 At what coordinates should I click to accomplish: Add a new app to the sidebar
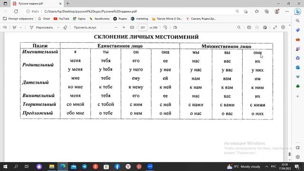pos(298,96)
